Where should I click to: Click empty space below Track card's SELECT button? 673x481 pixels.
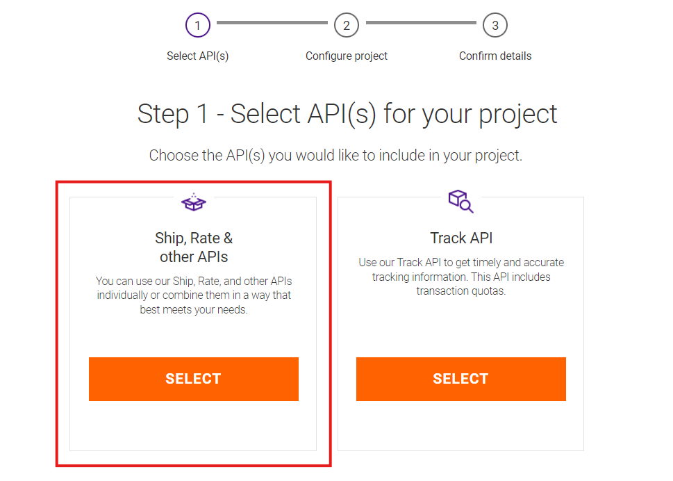coord(461,426)
